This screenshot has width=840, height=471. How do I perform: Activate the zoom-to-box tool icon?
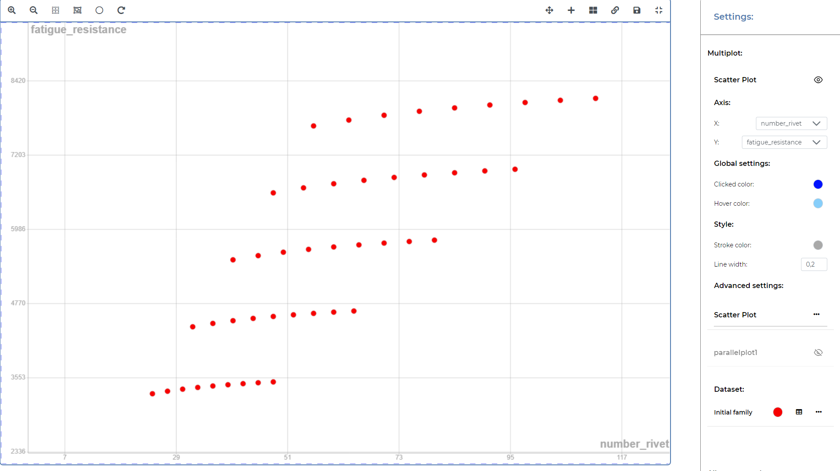78,10
